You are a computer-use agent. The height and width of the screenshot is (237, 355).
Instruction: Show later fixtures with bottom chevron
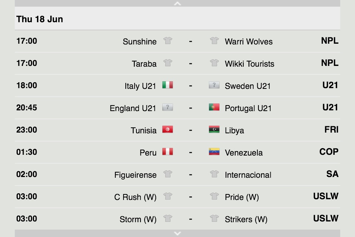click(177, 233)
